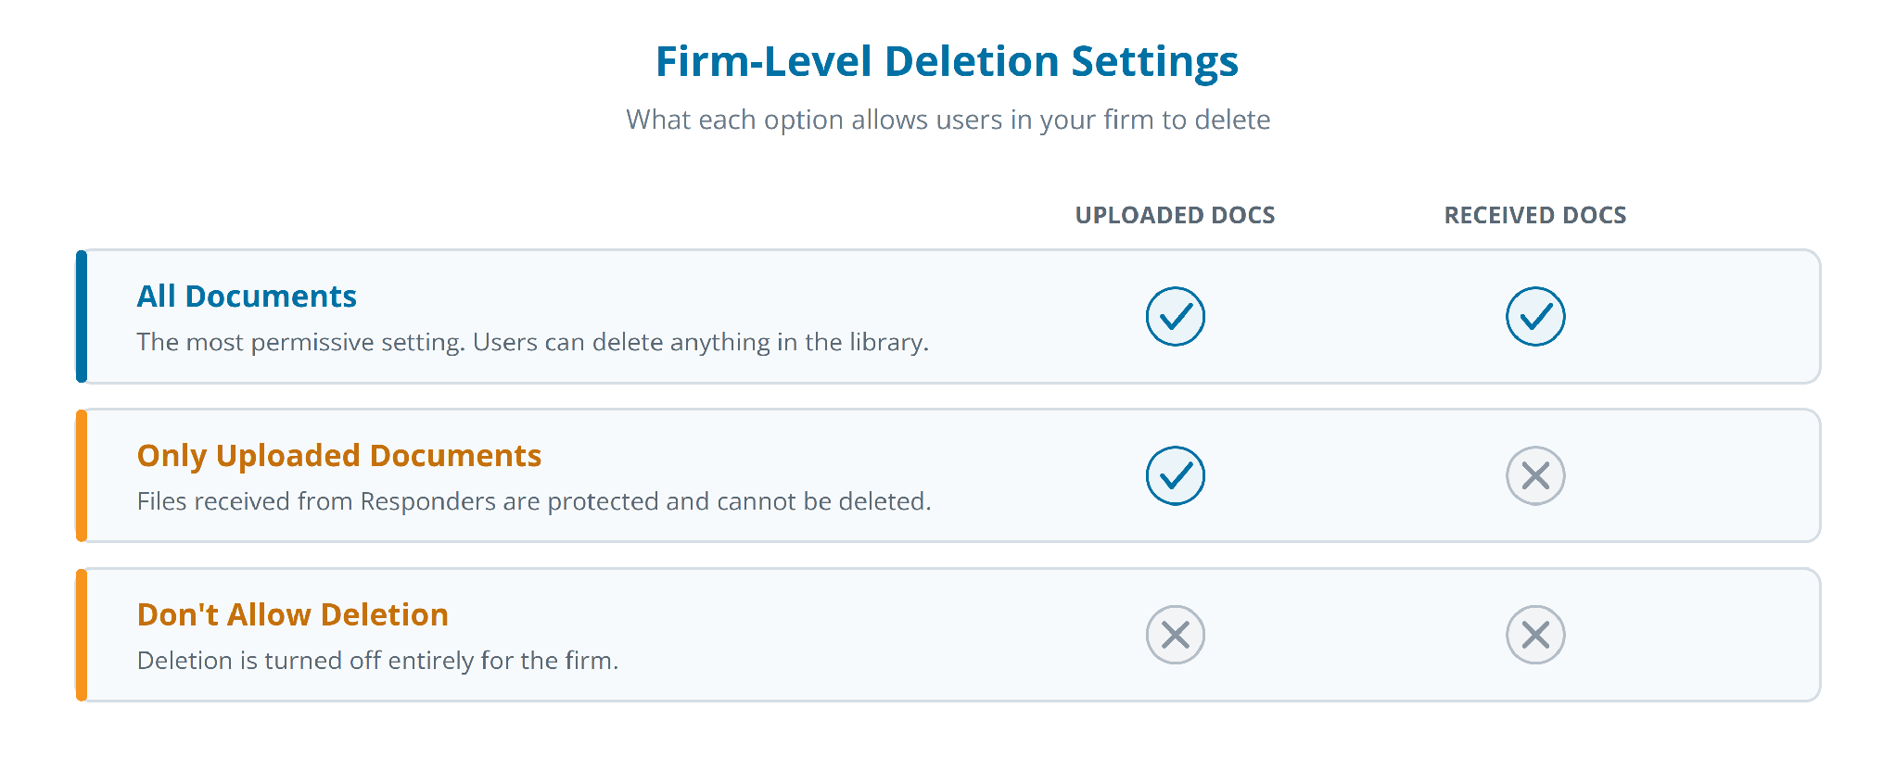Click the All Documents description text
Image resolution: width=1896 pixels, height=758 pixels.
tap(533, 343)
